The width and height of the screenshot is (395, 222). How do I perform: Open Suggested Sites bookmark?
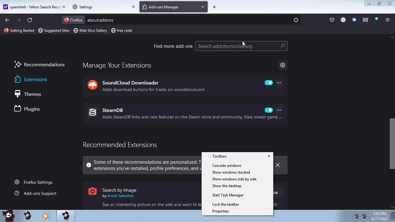(54, 31)
